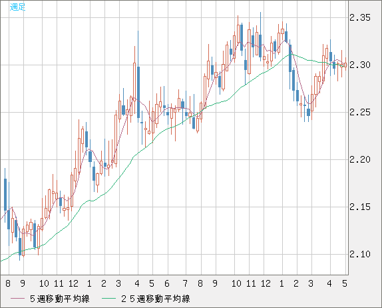Viewport: 382px width, 308px height.
Task: Click month label 7 on the time axis
Action: 185,283
